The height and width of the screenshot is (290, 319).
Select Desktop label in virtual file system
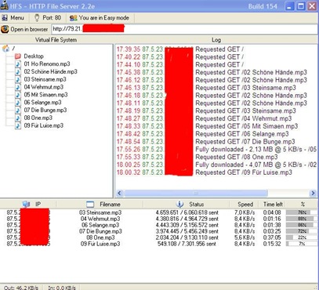[x=34, y=56]
